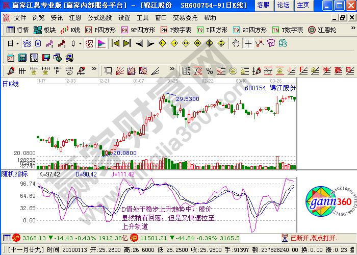Toggle the pink flag marker button
Screen dimensions: 357x255
[x=101, y=43]
